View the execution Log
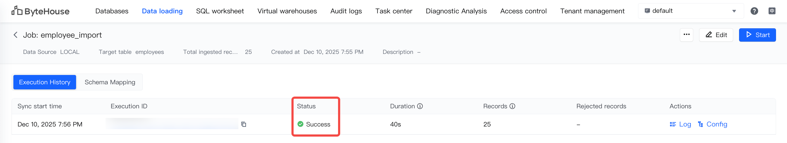The width and height of the screenshot is (787, 143). click(680, 124)
